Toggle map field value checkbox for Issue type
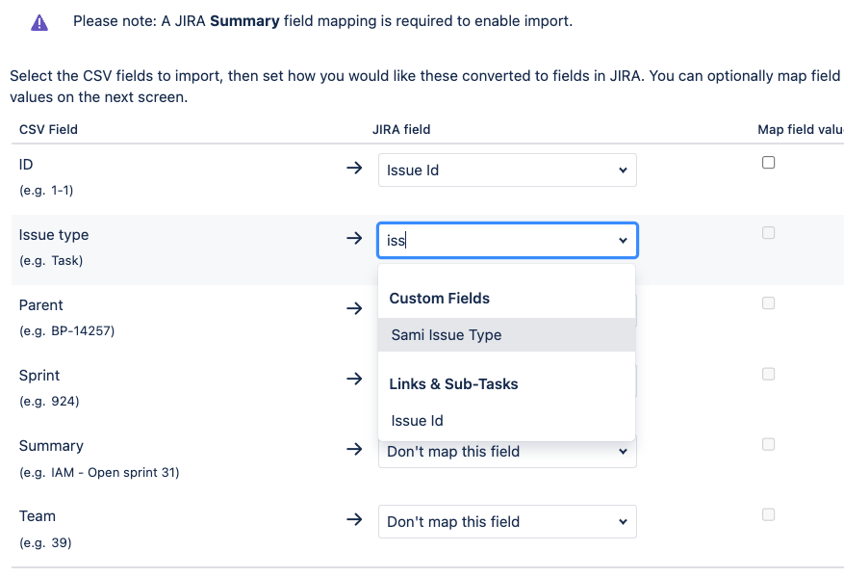 769,233
